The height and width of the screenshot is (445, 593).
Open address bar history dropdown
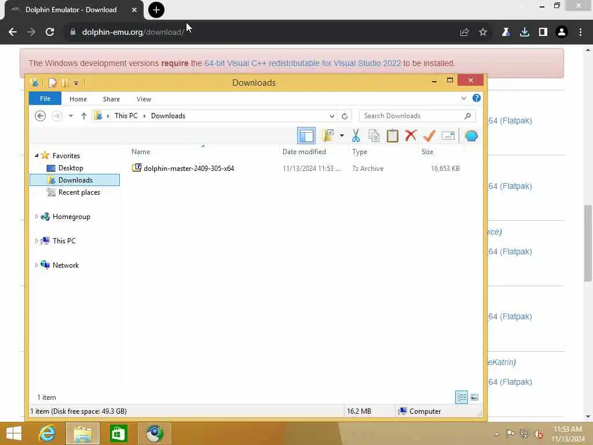point(332,116)
